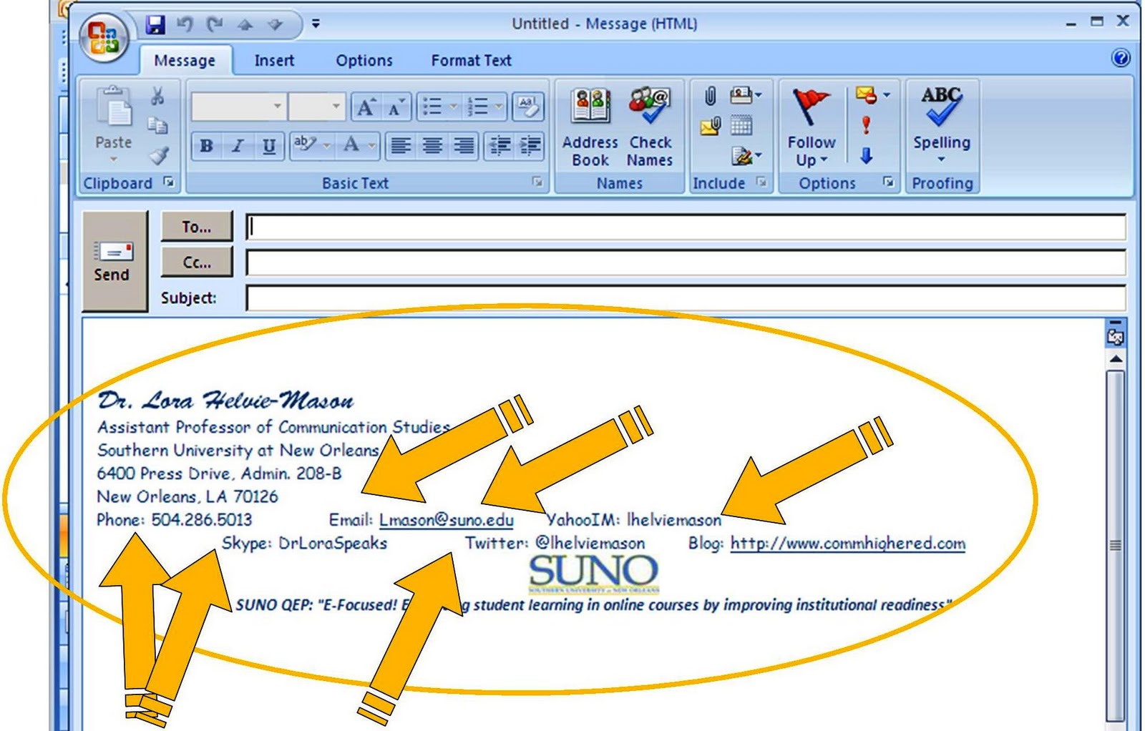Attach a file with the paperclip icon
The image size is (1145, 731).
pos(710,96)
